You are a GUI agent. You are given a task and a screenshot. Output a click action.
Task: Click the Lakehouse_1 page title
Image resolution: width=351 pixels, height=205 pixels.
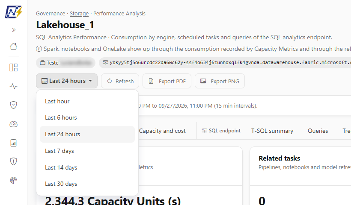(x=65, y=25)
